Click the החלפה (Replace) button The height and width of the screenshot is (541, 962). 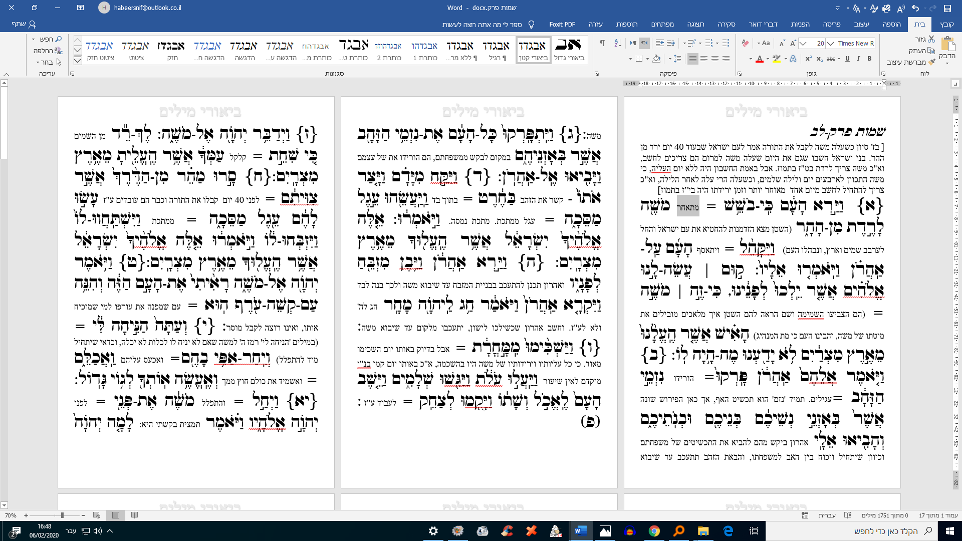pos(48,51)
